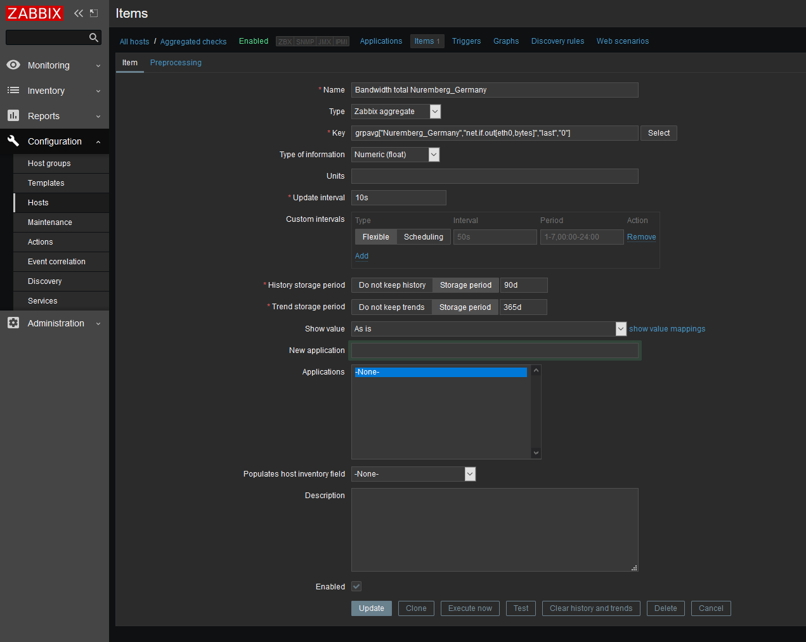Open the Triggers tab
The height and width of the screenshot is (642, 806).
[x=466, y=41]
